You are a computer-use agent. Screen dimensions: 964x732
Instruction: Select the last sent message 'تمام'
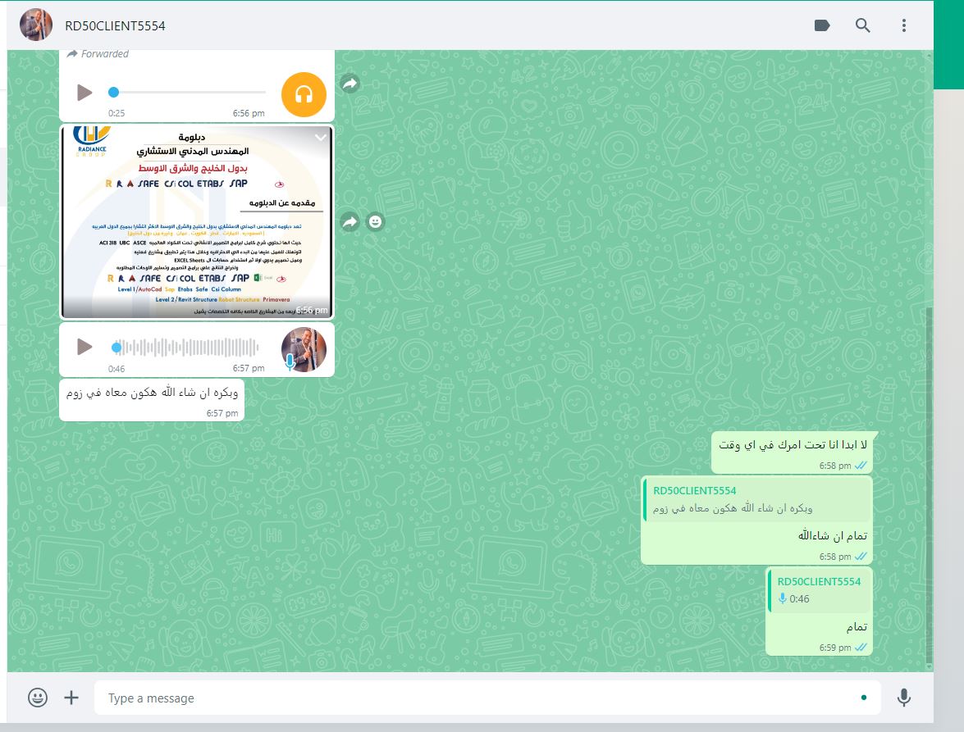[x=857, y=626]
